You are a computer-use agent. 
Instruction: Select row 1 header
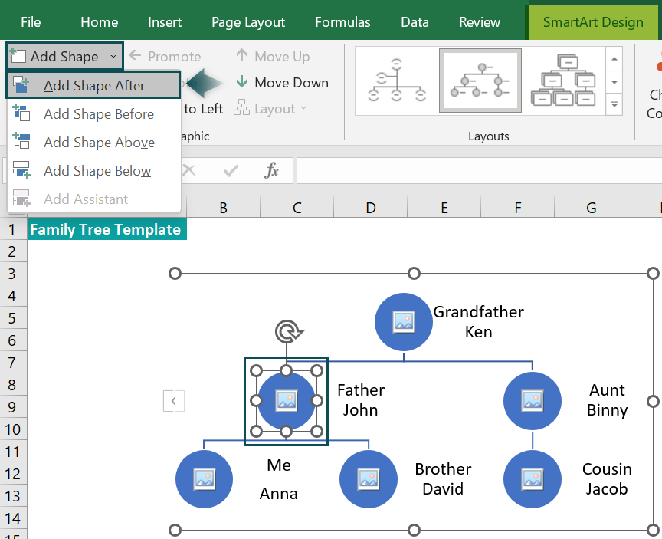point(13,229)
